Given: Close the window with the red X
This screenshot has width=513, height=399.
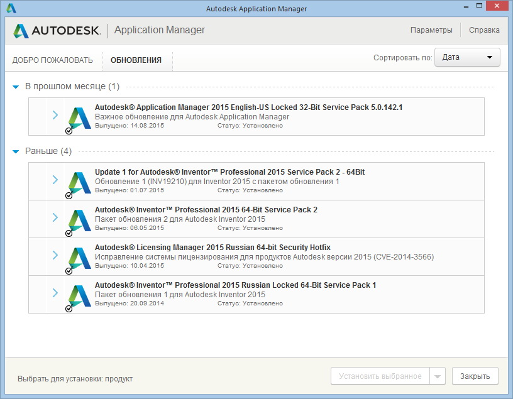Looking at the screenshot, I should tap(497, 6).
